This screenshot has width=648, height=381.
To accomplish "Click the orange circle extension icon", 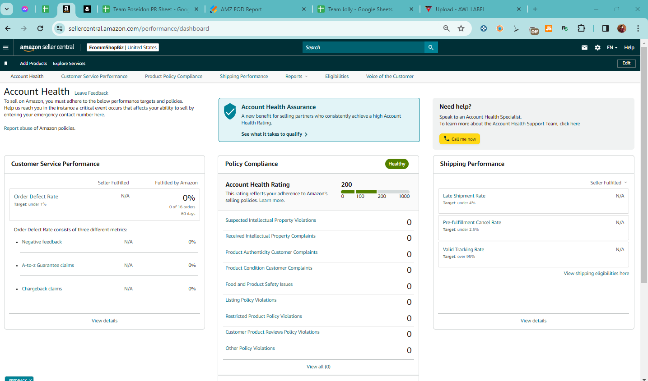I will [x=500, y=28].
